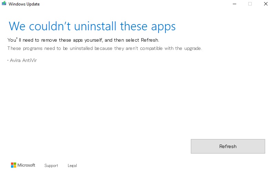Image resolution: width=272 pixels, height=178 pixels.
Task: Close the Windows Update window
Action: point(265,4)
